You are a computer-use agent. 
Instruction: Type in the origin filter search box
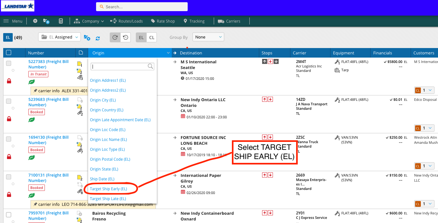[x=120, y=66]
